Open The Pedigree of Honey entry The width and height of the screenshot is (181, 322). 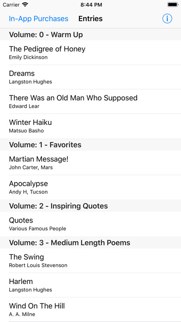coord(90,53)
